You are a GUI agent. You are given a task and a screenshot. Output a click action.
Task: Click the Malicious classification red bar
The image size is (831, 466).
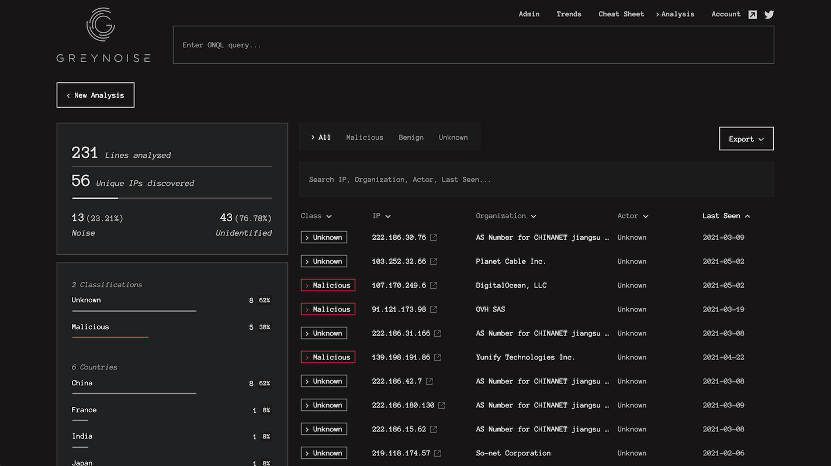click(x=110, y=337)
